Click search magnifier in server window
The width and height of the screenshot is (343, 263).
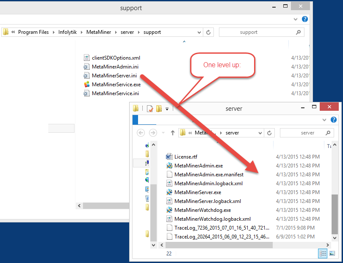point(328,133)
